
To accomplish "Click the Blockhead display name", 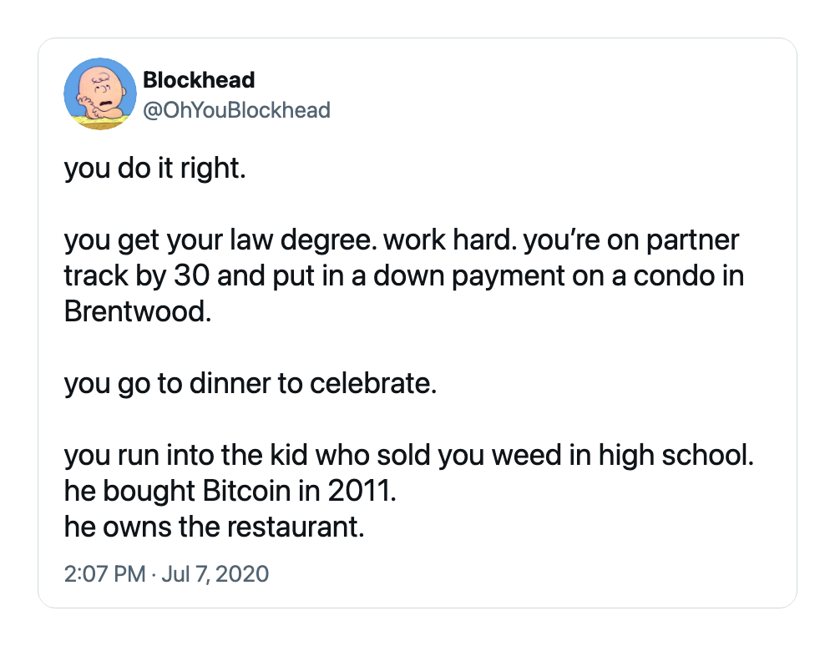I will point(199,80).
